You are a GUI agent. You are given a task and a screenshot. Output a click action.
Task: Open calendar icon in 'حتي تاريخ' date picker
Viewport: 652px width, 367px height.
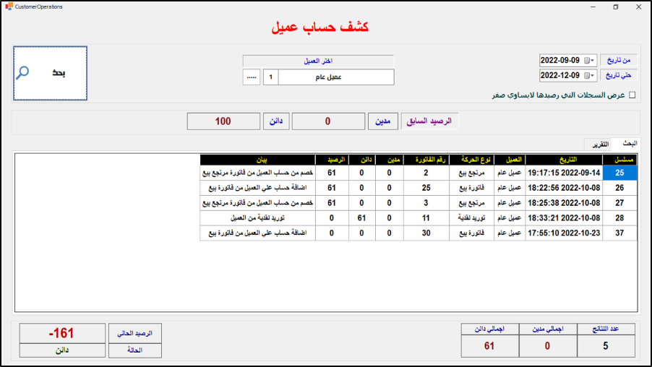coord(586,75)
